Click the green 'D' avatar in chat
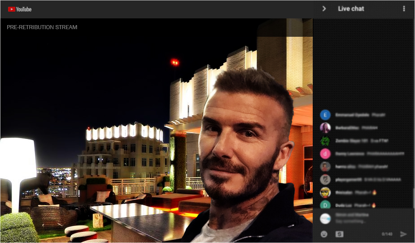This screenshot has width=415, height=243. coord(325,205)
